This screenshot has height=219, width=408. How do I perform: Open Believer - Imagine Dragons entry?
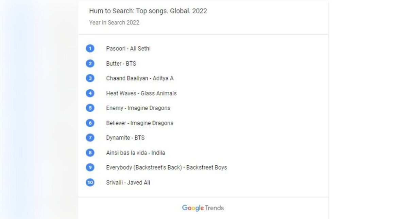click(x=139, y=123)
